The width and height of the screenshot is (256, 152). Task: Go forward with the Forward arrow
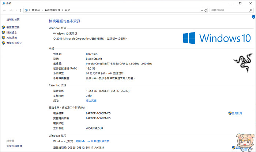click(x=11, y=10)
